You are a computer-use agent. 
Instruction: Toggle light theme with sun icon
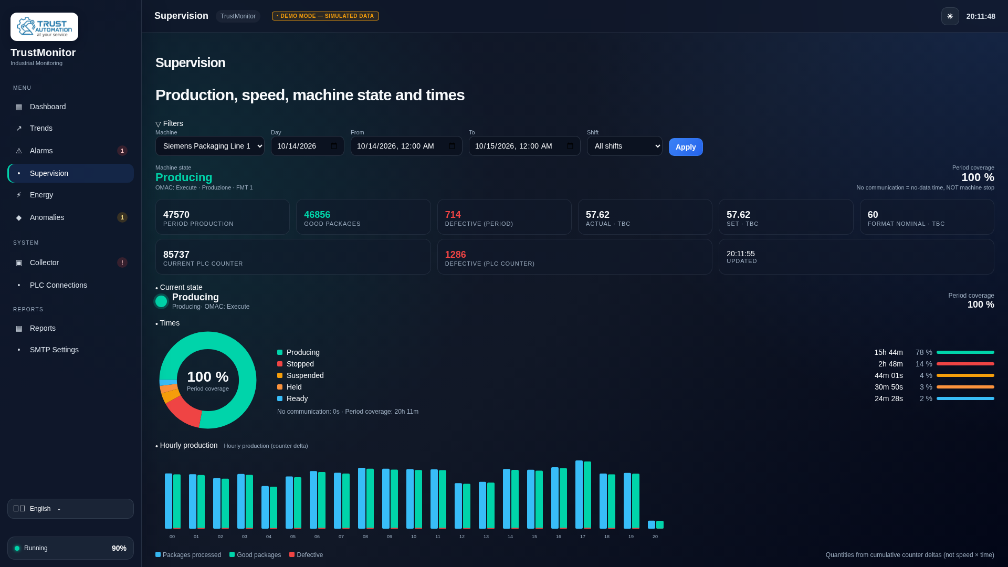point(950,16)
